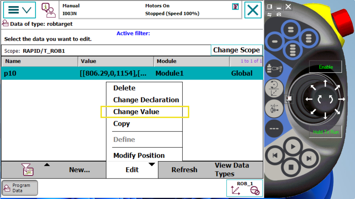
Task: Click the Change Scope button
Action: tap(236, 50)
